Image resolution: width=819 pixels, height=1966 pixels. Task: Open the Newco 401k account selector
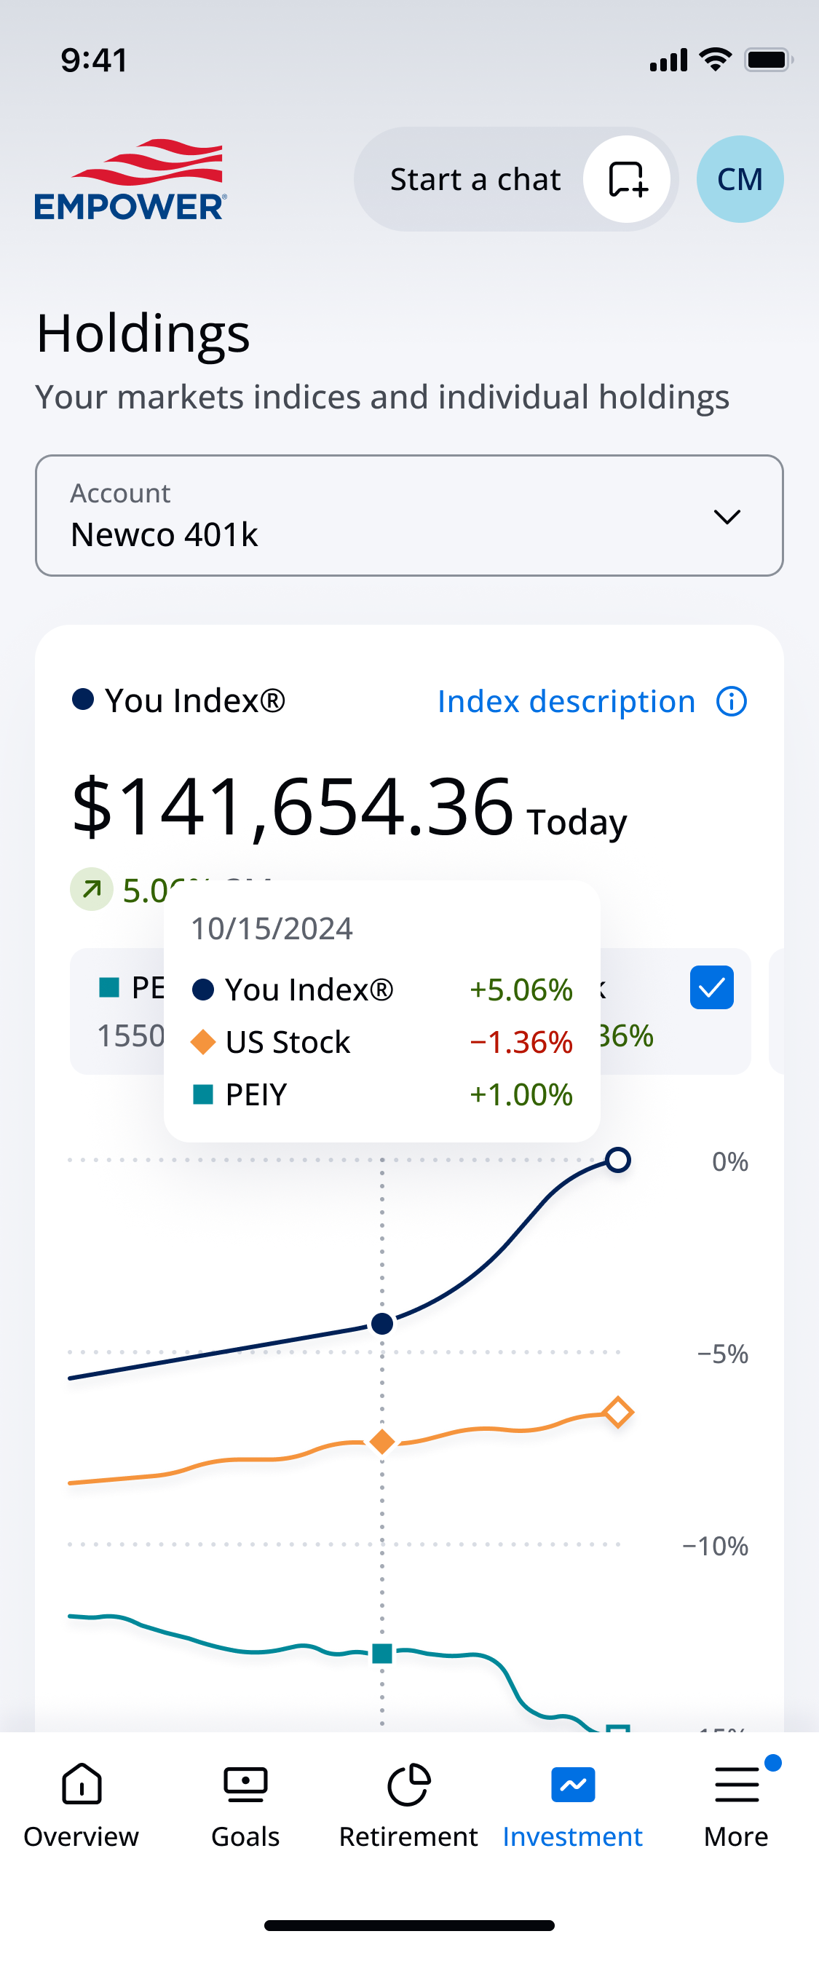click(409, 515)
